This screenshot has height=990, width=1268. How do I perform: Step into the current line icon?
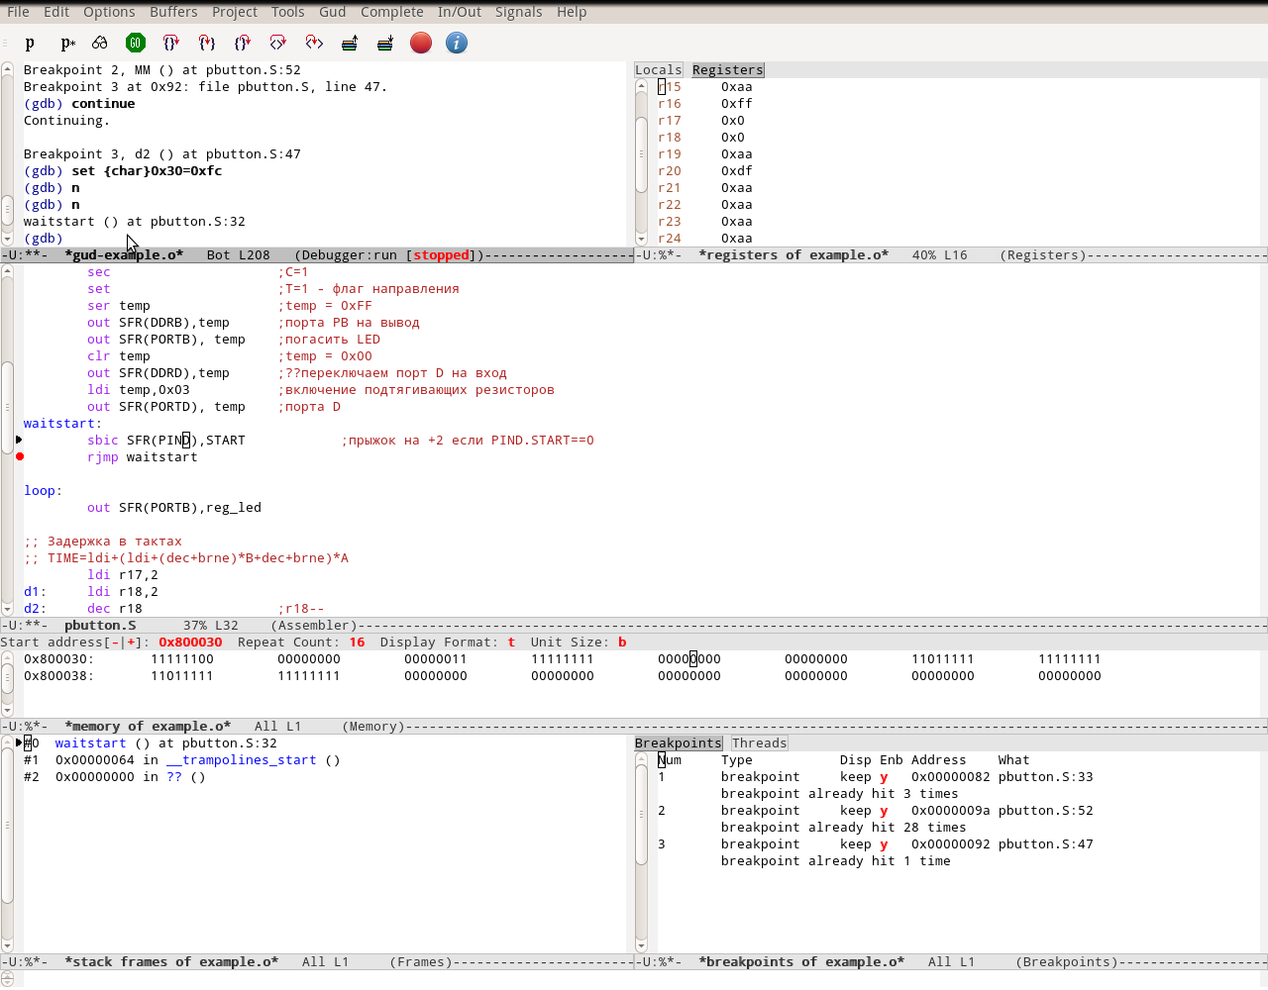206,43
